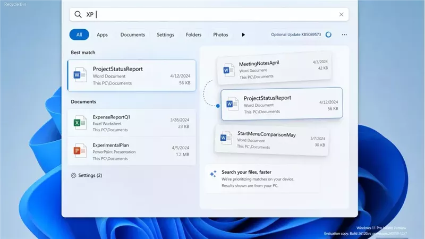
Task: Click the Best match section heading
Action: [83, 53]
